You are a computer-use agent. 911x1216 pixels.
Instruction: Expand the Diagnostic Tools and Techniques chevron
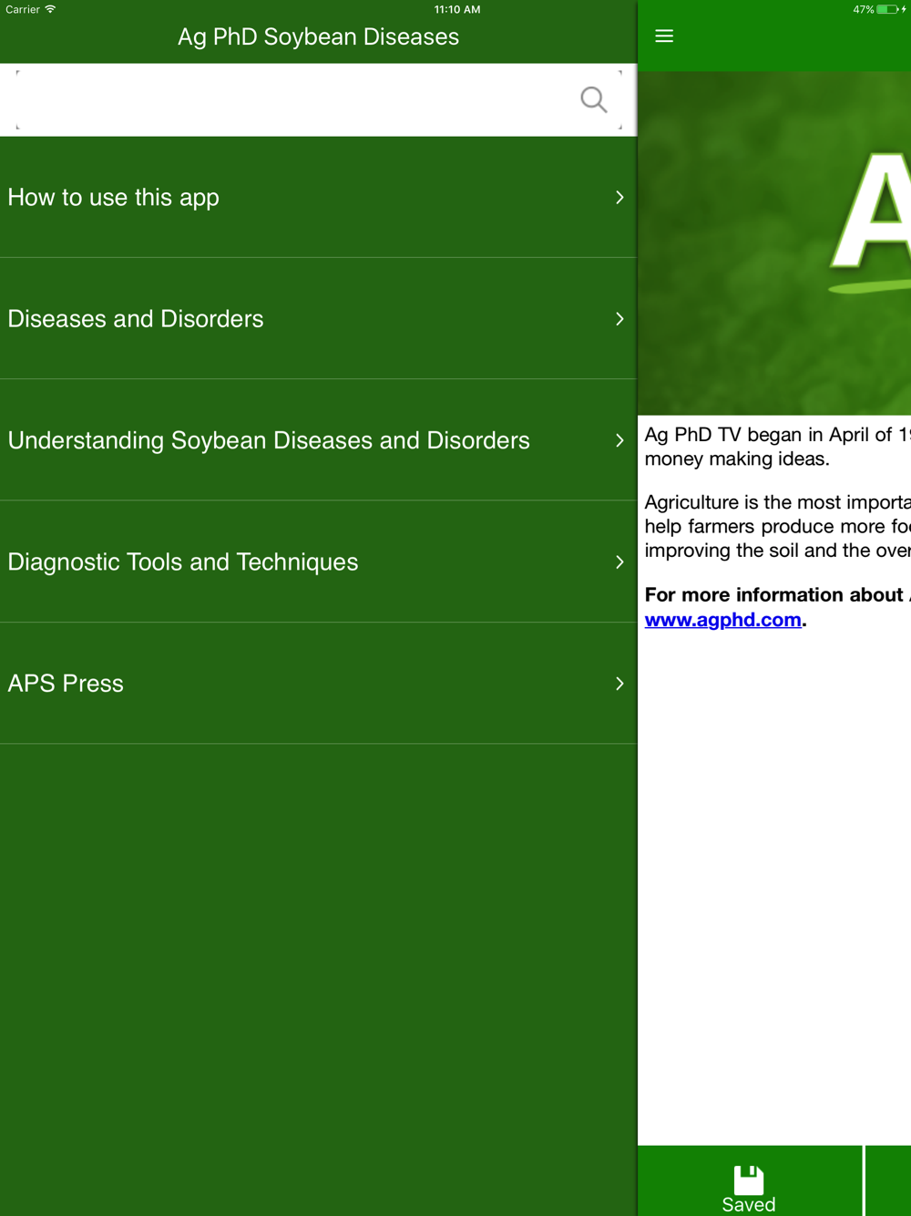pyautogui.click(x=619, y=562)
